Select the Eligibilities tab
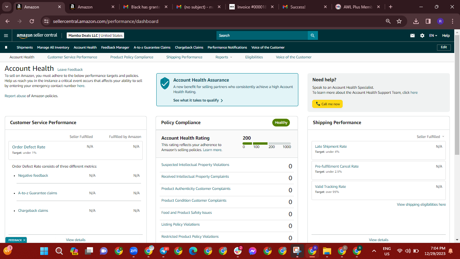 point(254,57)
